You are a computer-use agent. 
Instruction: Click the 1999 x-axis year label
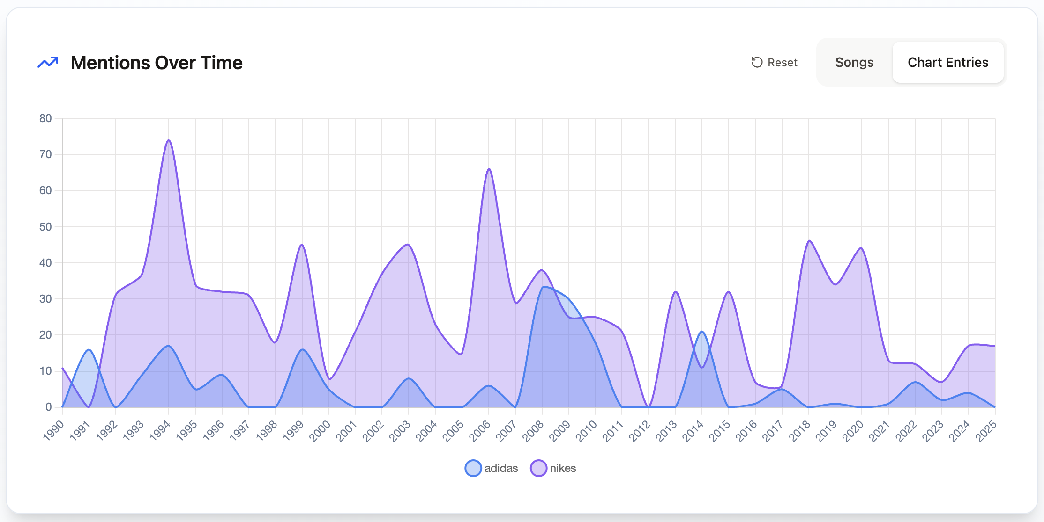(293, 430)
